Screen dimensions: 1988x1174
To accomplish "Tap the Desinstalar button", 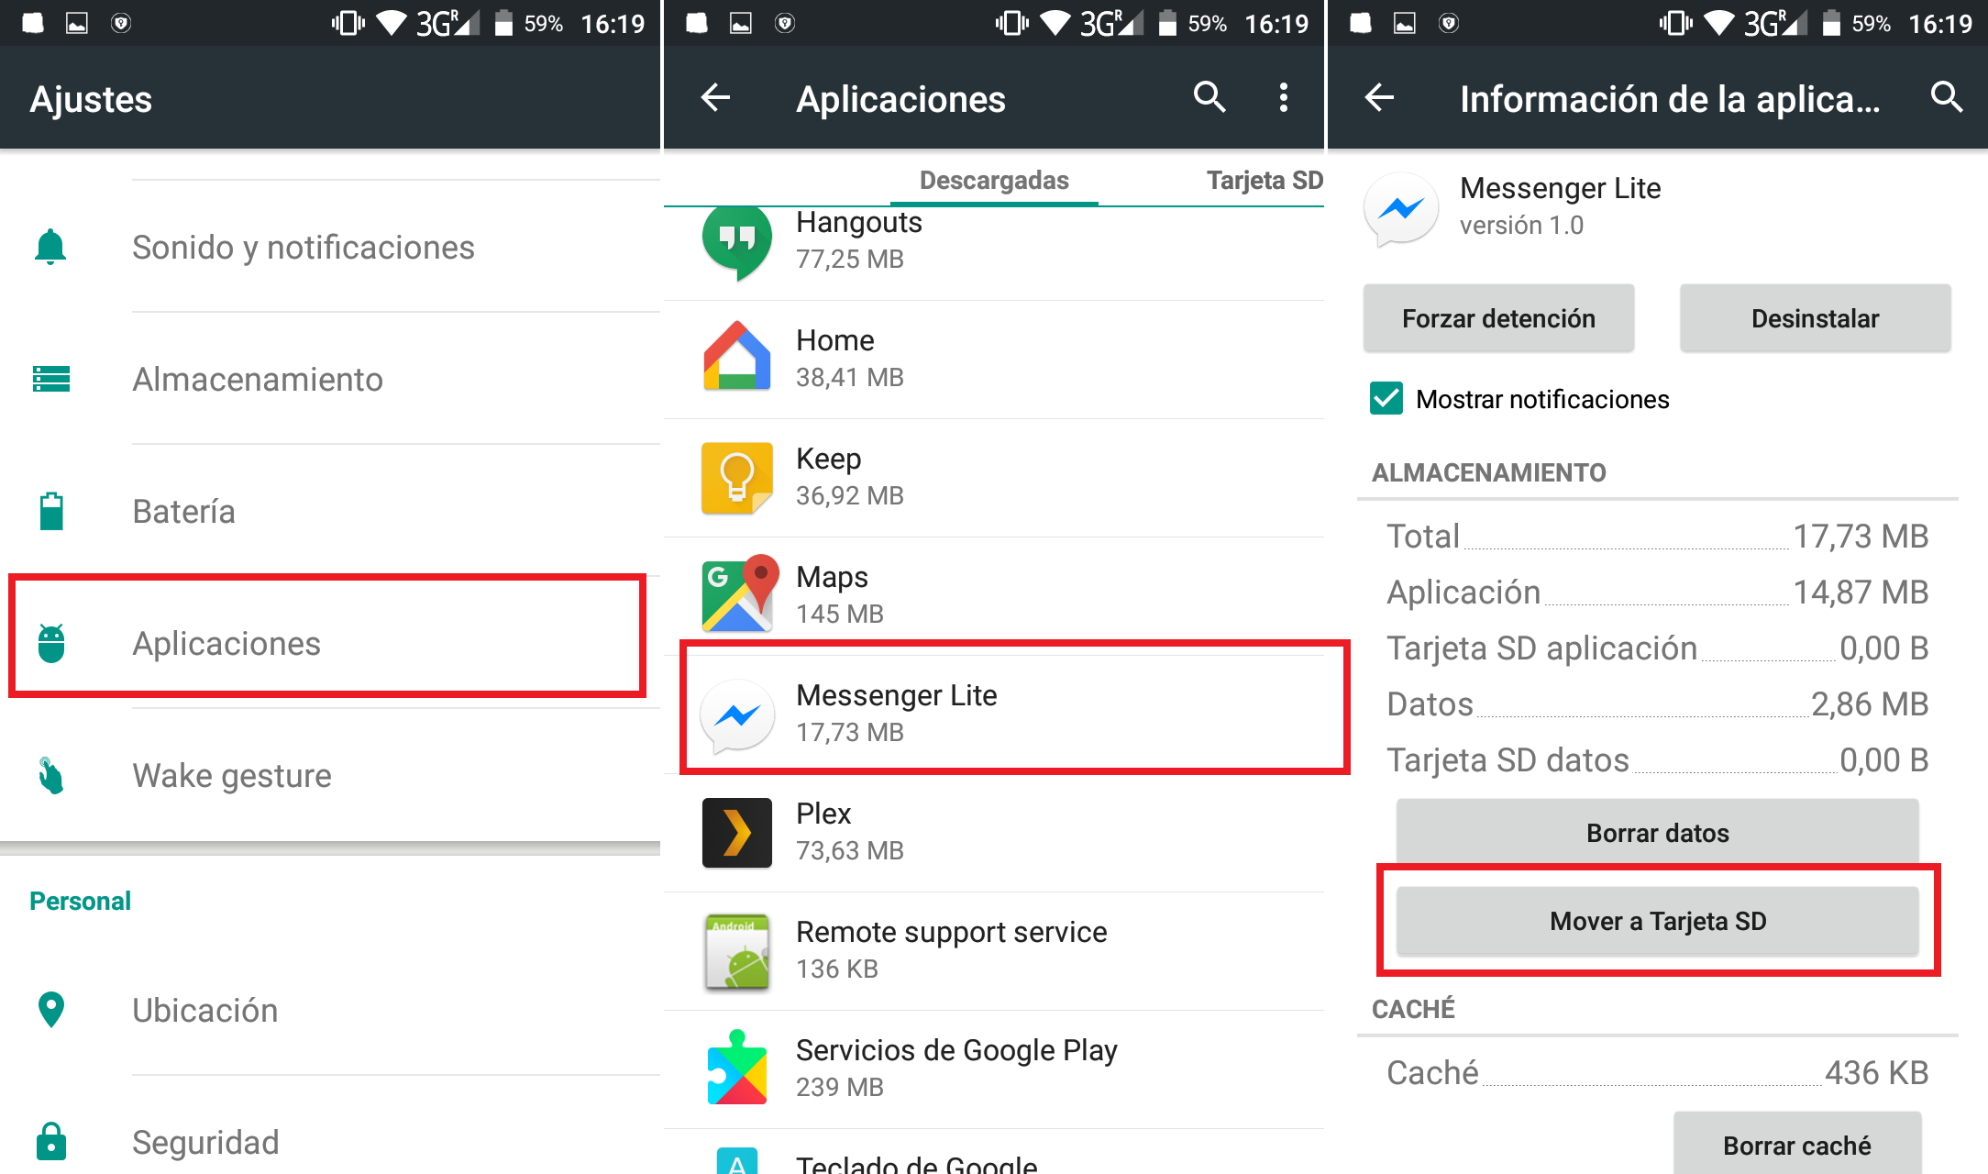I will coord(1815,318).
